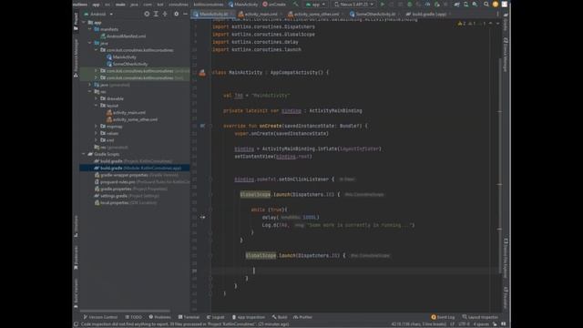The image size is (583, 328).
Task: Open the tool windows quick-access icon
Action: click(76, 324)
